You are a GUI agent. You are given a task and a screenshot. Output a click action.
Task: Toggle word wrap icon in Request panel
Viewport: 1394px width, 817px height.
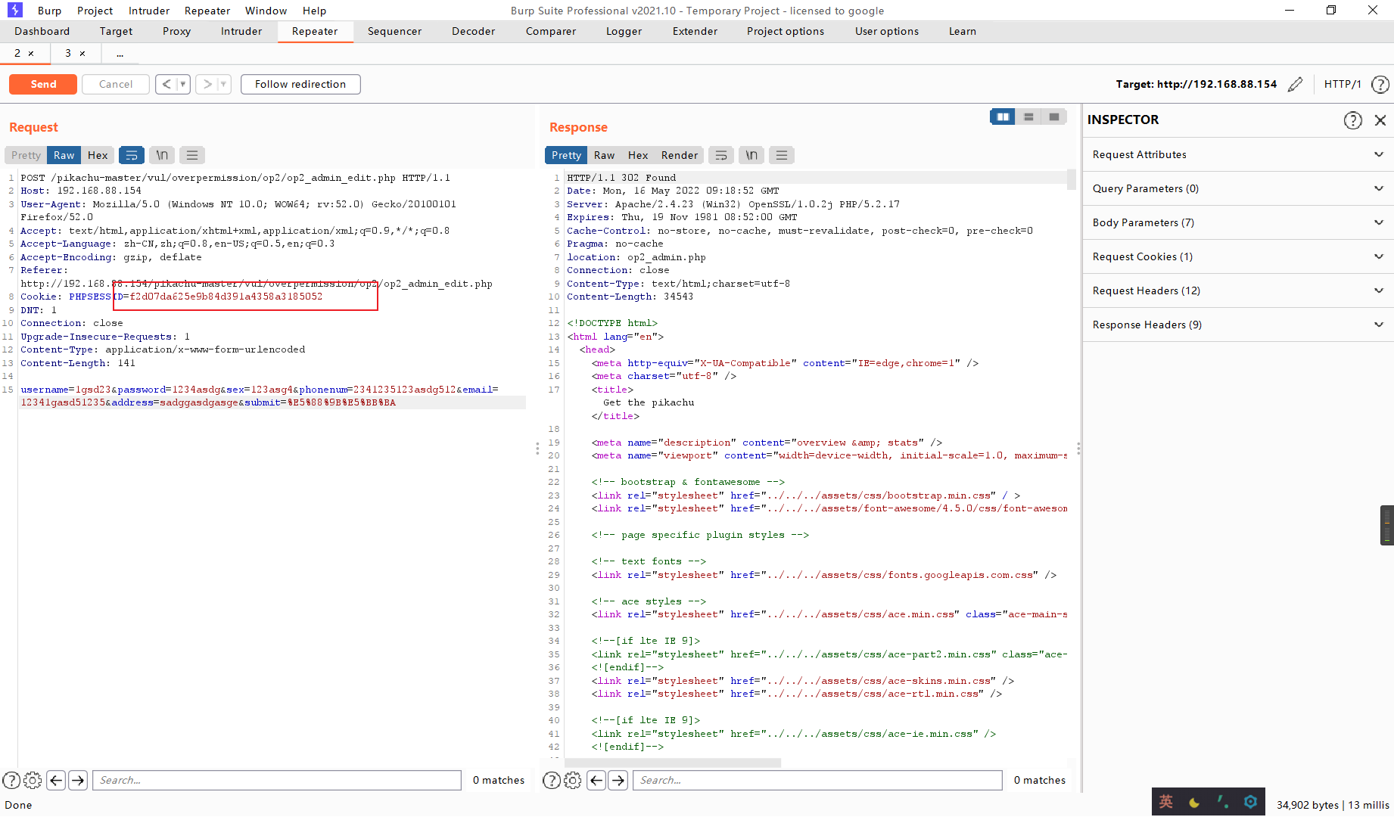[x=132, y=155]
